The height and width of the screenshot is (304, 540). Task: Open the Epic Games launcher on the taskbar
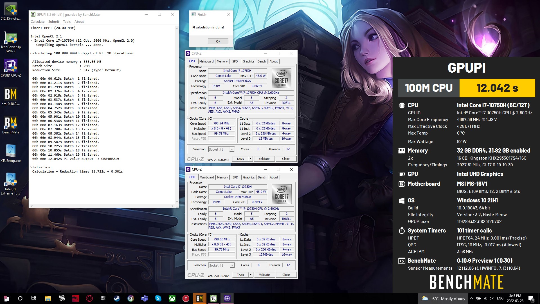pos(103,298)
